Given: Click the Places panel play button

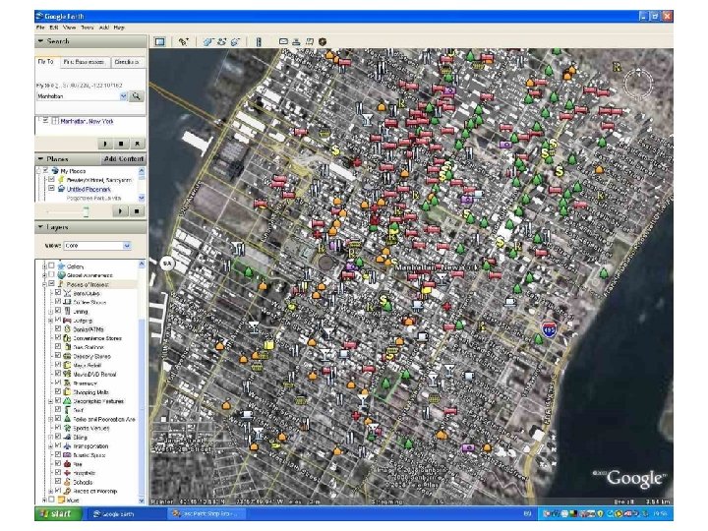Looking at the screenshot, I should coord(120,211).
